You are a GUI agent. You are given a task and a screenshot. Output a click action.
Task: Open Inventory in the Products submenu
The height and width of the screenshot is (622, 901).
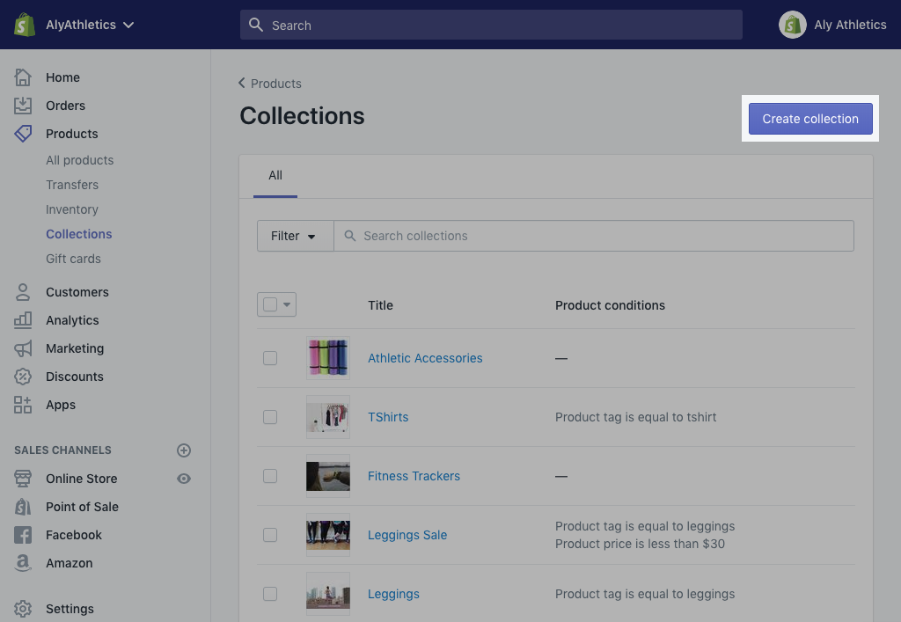pyautogui.click(x=72, y=209)
